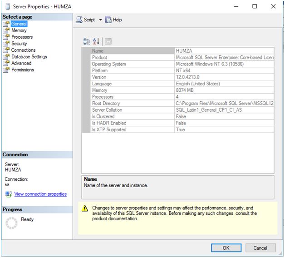Click the Processors page icon
The height and width of the screenshot is (258, 285).
6,37
